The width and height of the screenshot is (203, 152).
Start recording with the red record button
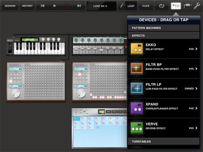tap(66, 6)
